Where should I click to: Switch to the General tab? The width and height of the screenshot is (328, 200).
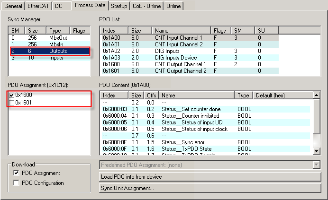(x=13, y=6)
